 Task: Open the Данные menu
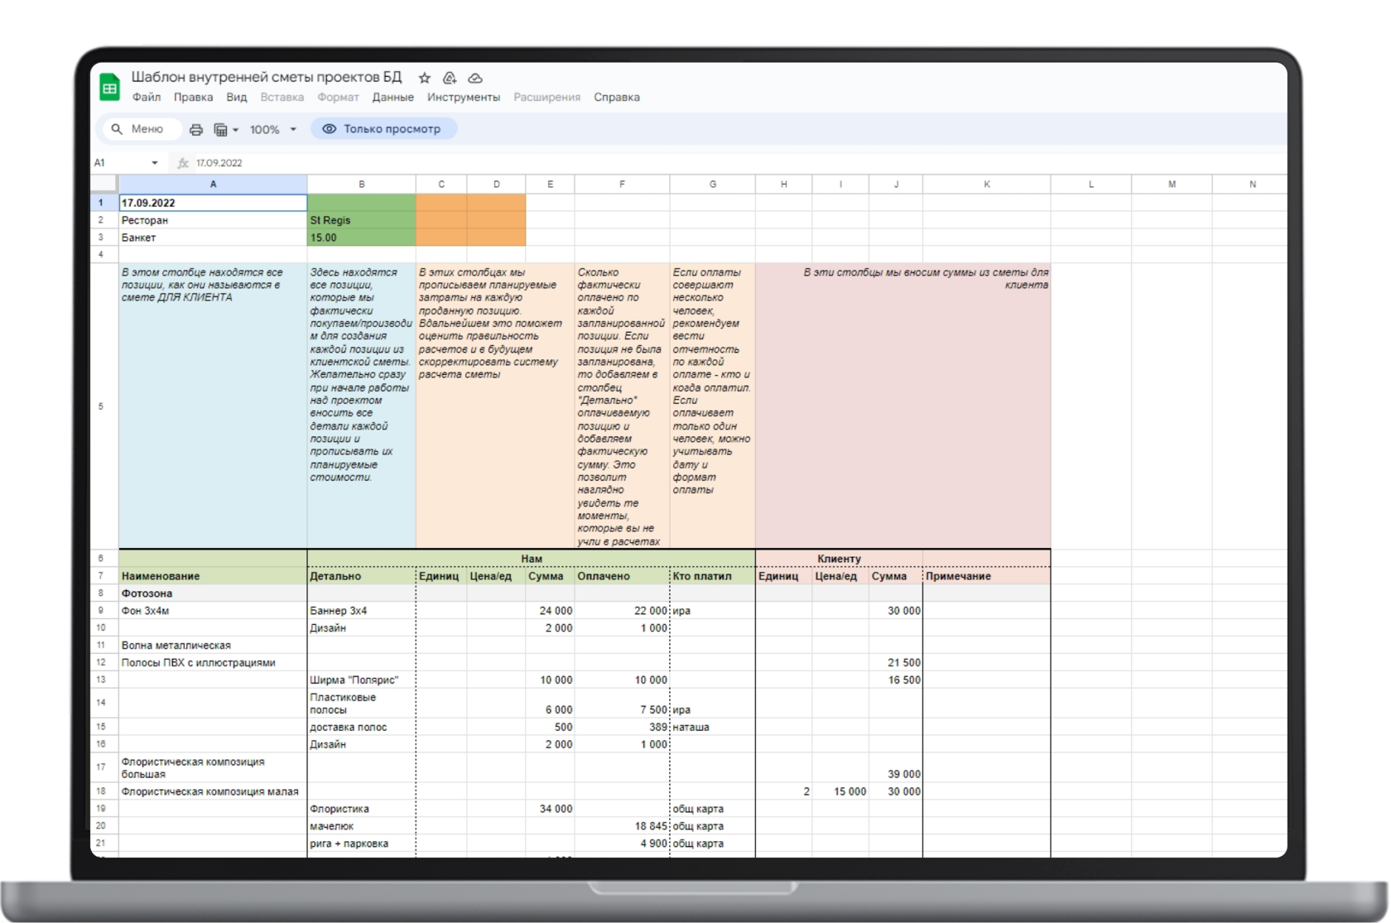393,97
